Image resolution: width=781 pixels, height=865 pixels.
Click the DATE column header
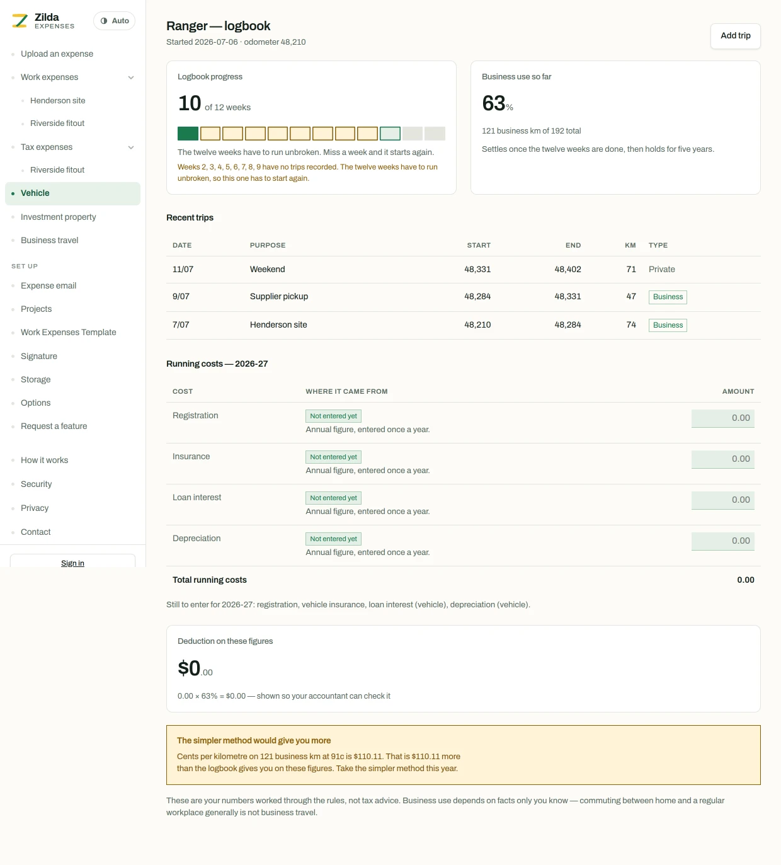182,246
